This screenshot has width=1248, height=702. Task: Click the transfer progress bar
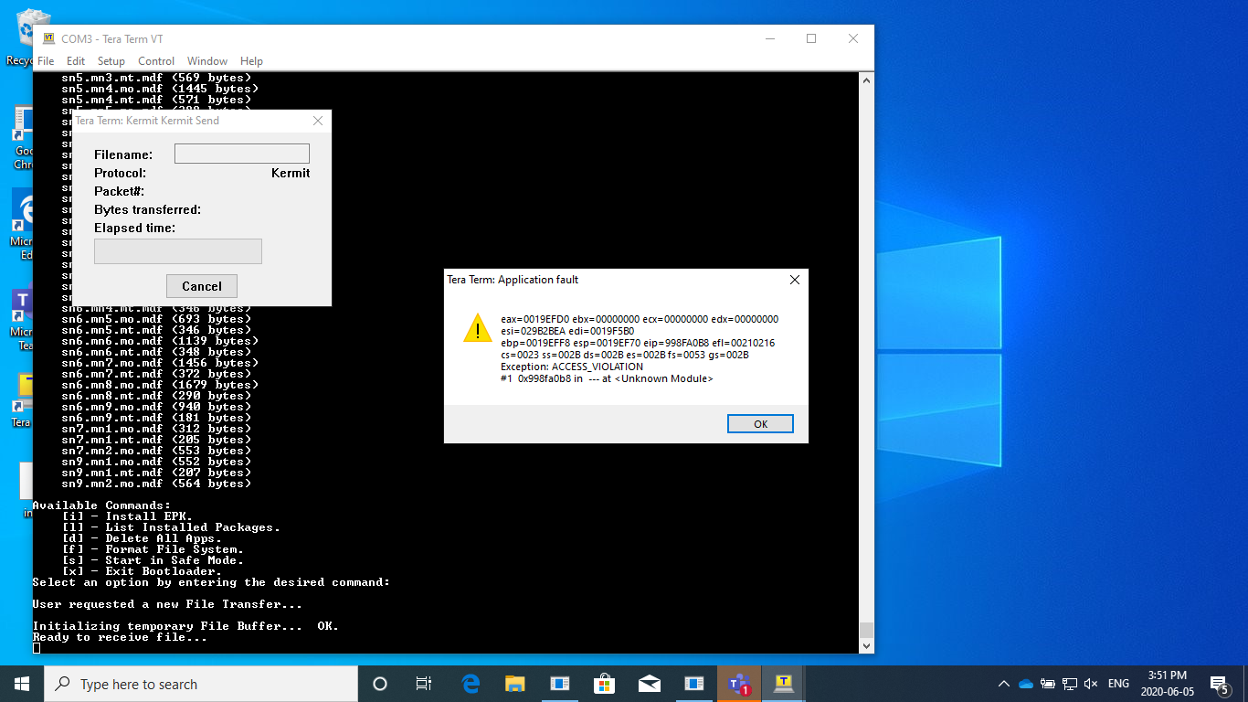point(178,251)
